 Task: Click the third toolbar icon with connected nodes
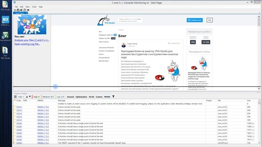[x=21, y=10]
